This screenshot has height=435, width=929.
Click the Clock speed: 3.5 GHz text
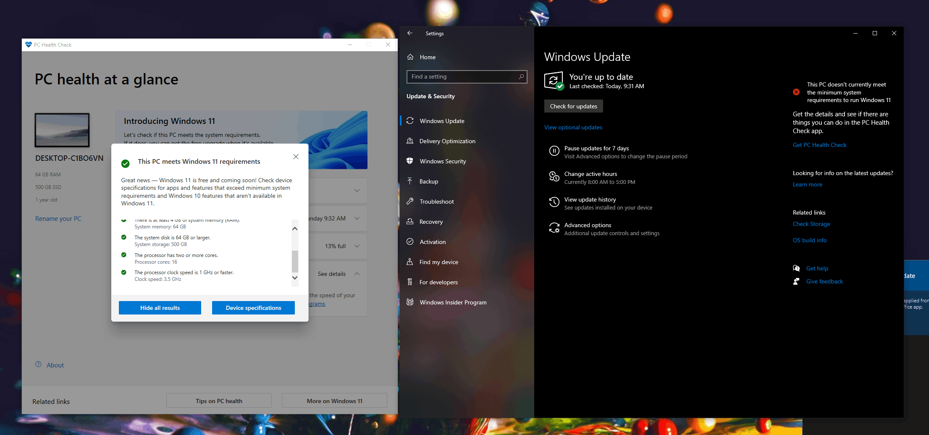(158, 279)
